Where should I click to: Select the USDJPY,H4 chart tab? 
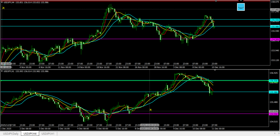[x=30, y=134]
